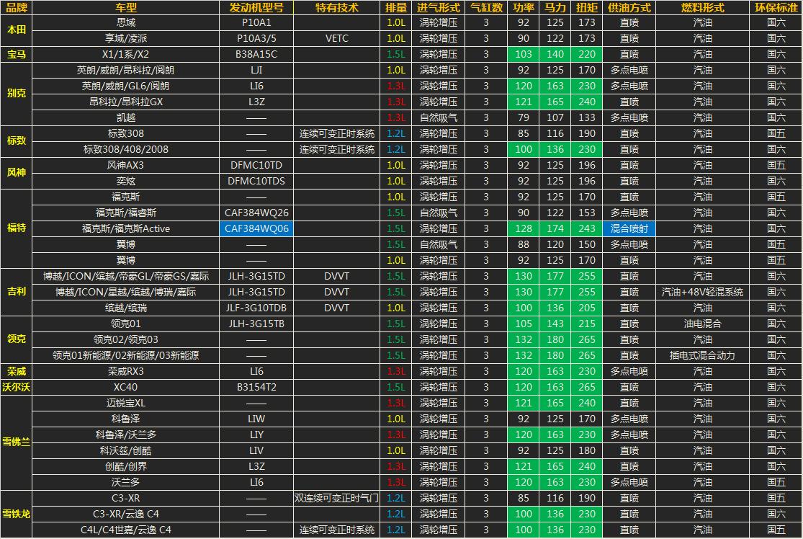Select the B38A15C engine code cell
Viewport: 803px width, 539px height.
click(x=256, y=54)
